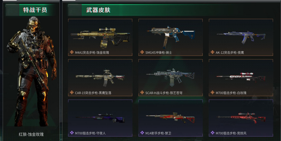
Task: Click the purple rarity icon beside M700狙击步枪-守夜人
Action: pyautogui.click(x=72, y=133)
